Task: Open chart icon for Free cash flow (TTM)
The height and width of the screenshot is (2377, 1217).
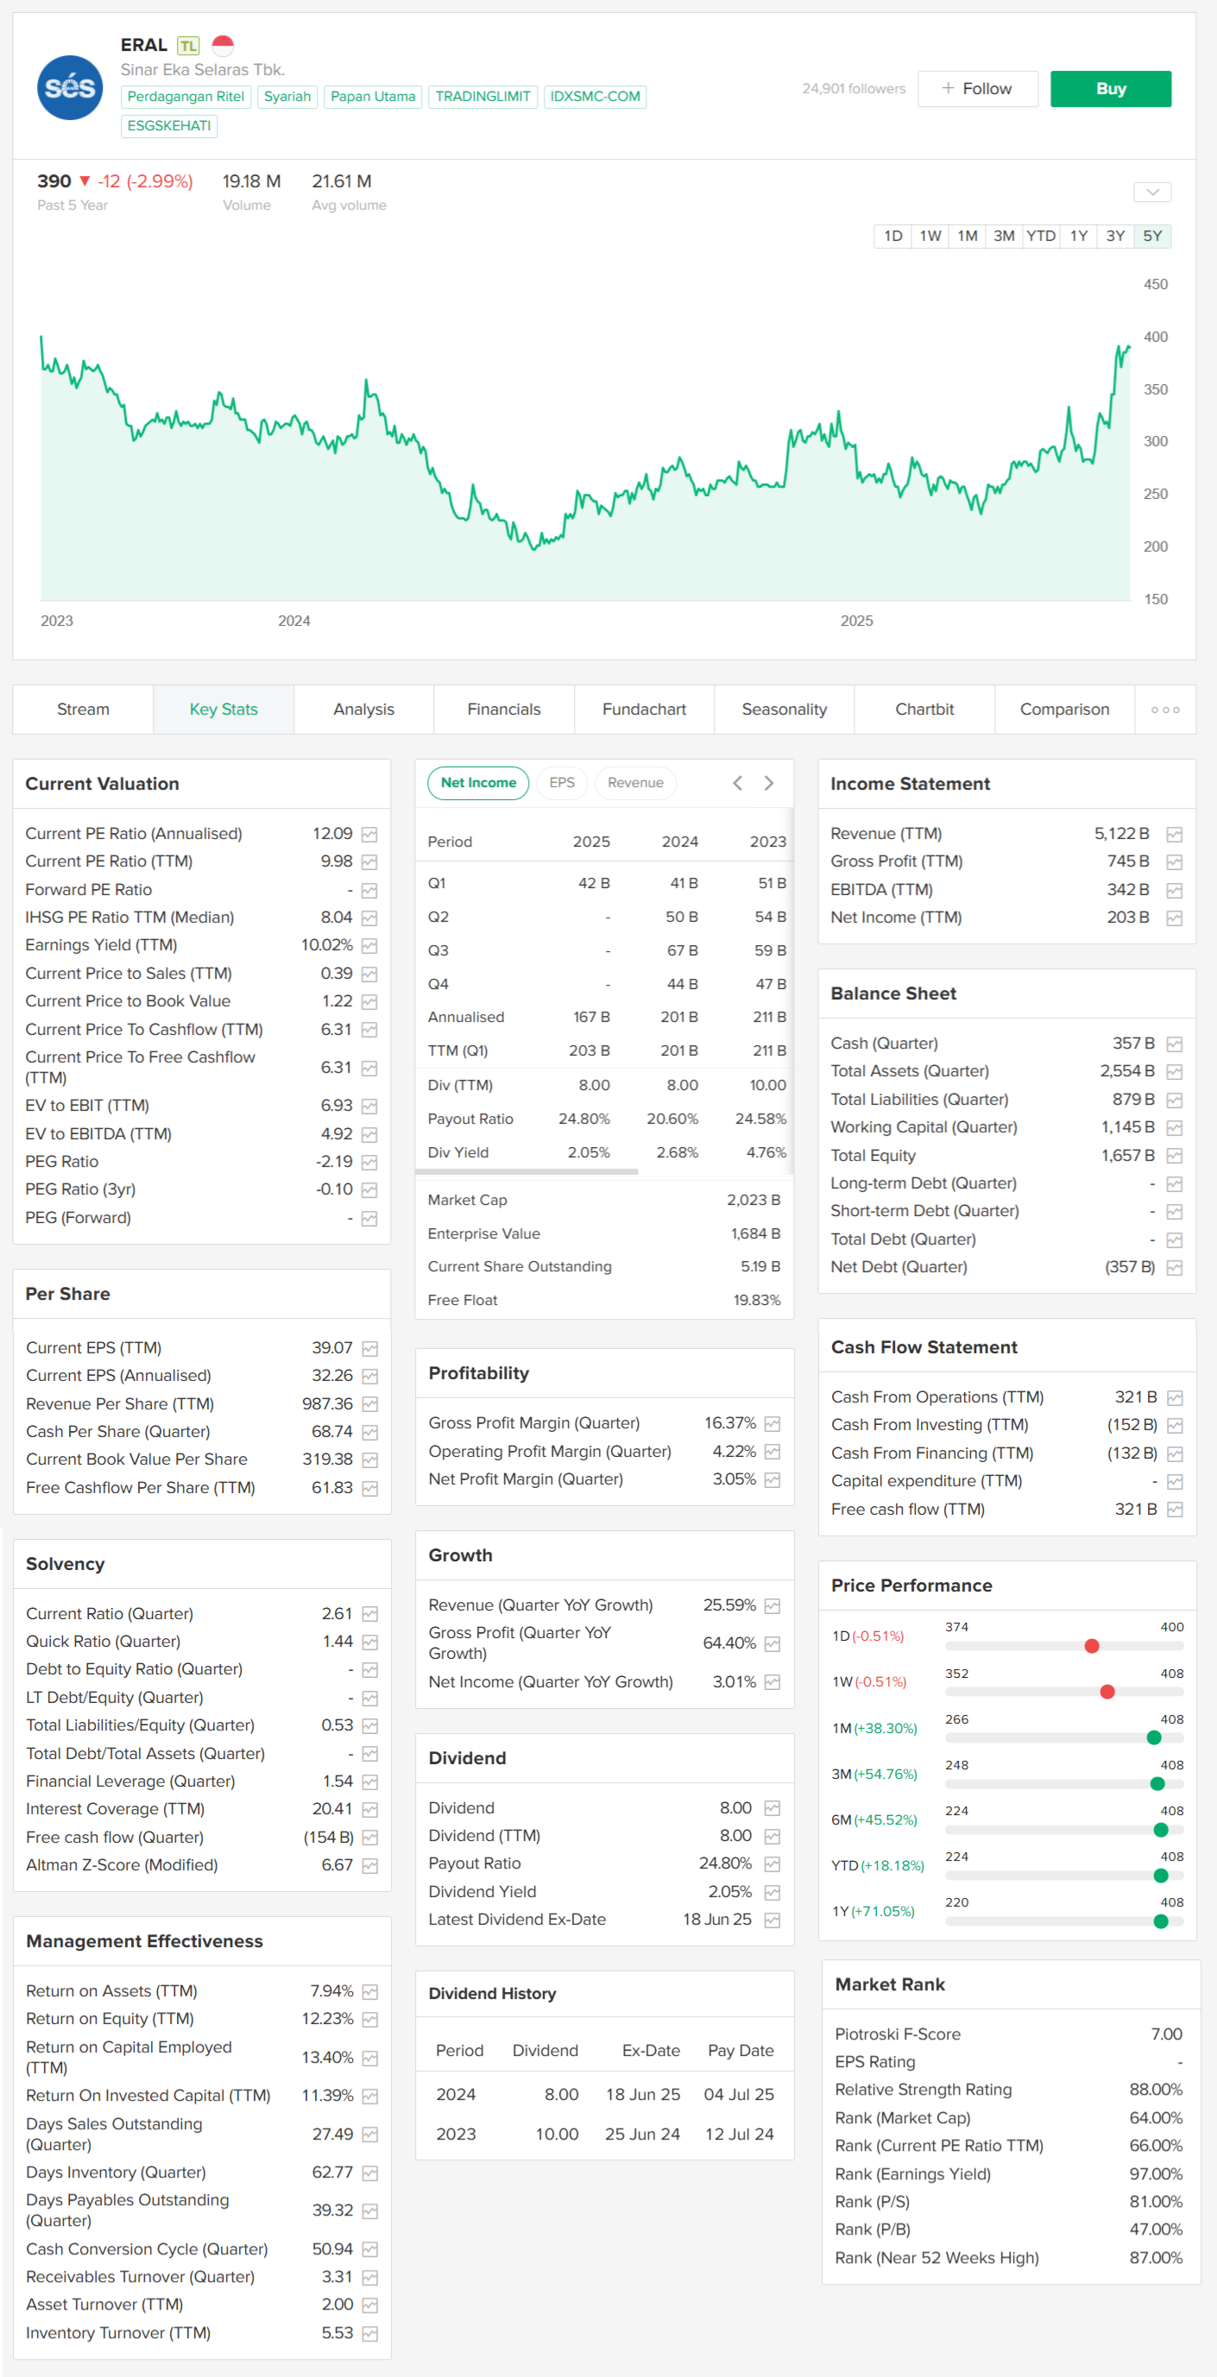Action: point(1176,1510)
